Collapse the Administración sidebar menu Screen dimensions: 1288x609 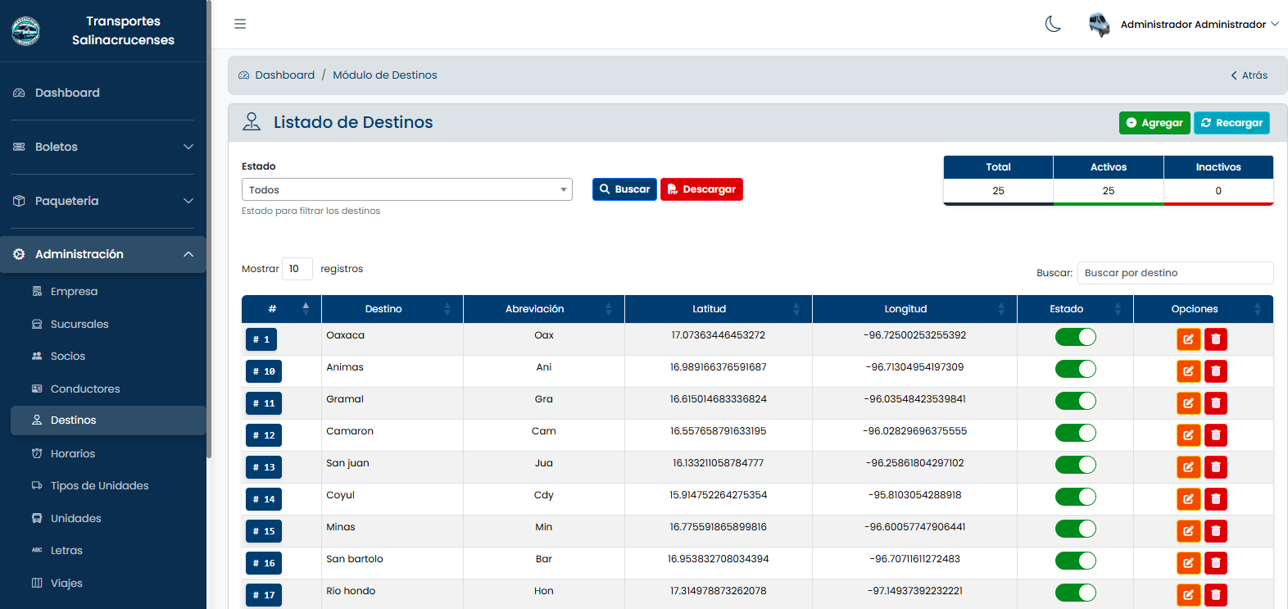tap(102, 254)
